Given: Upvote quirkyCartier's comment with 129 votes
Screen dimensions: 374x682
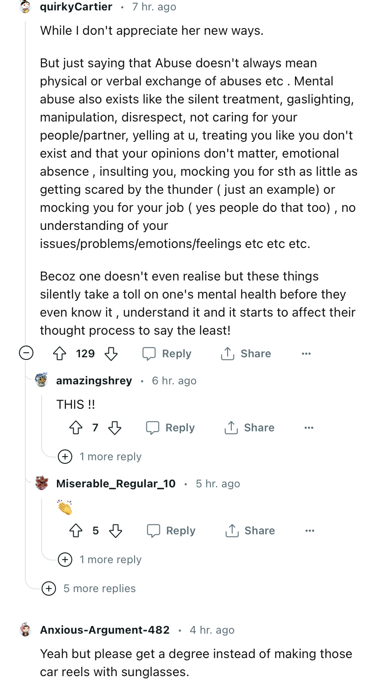Looking at the screenshot, I should (60, 354).
